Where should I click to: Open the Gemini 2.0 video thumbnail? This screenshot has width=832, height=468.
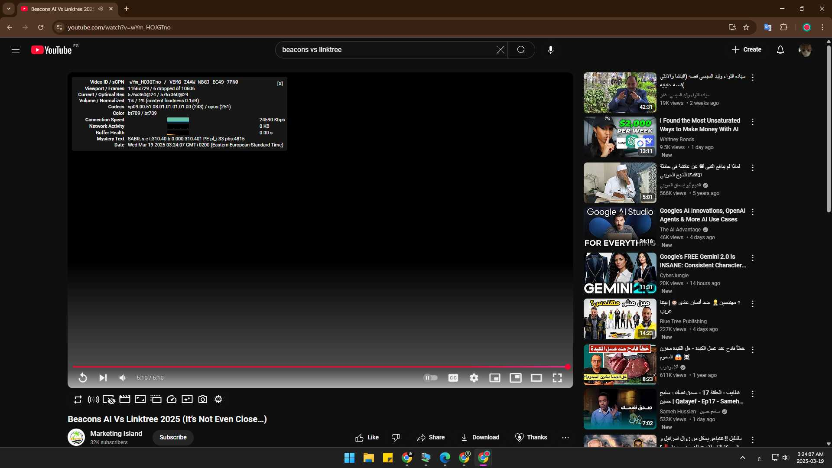click(620, 273)
